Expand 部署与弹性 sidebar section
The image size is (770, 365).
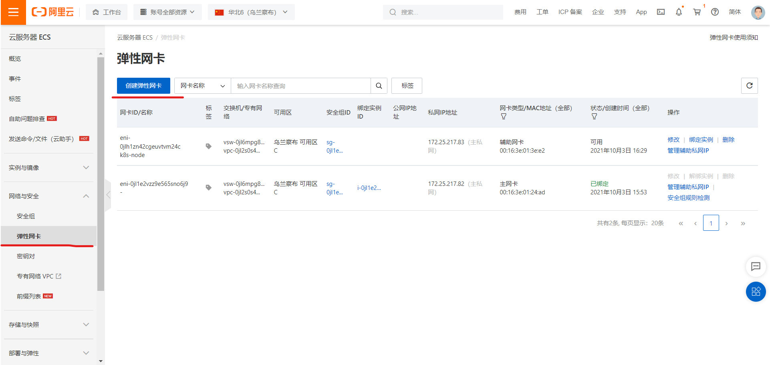tap(49, 353)
